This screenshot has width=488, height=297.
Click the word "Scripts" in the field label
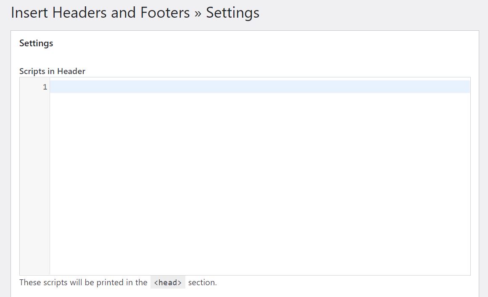click(33, 71)
